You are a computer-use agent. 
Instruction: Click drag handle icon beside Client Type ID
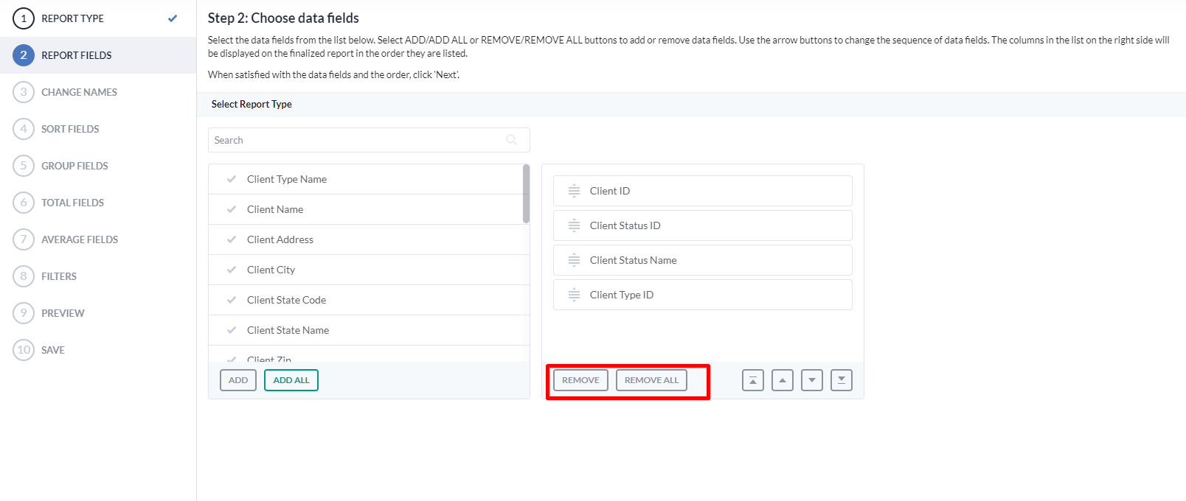[574, 295]
